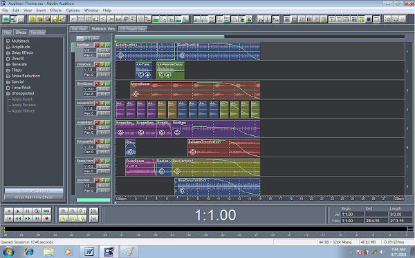
Task: Mute the AcousticRiff track
Action: (x=108, y=103)
